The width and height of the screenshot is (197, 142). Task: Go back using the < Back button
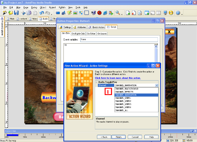(x=104, y=137)
